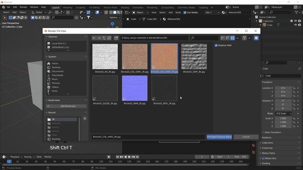Expand Relations panel in properties
This screenshot has width=303, height=170.
(267, 137)
